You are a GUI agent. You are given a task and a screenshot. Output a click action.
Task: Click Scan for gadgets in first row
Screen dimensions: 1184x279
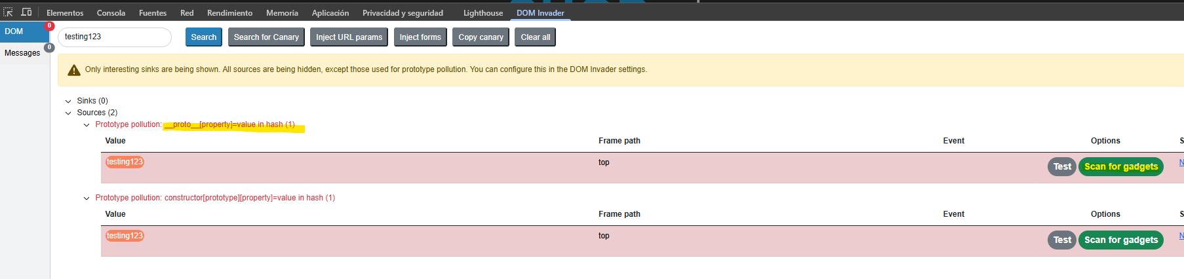point(1120,167)
